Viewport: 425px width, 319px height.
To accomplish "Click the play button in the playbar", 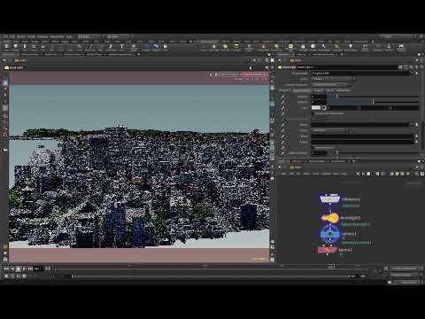I will [24, 268].
